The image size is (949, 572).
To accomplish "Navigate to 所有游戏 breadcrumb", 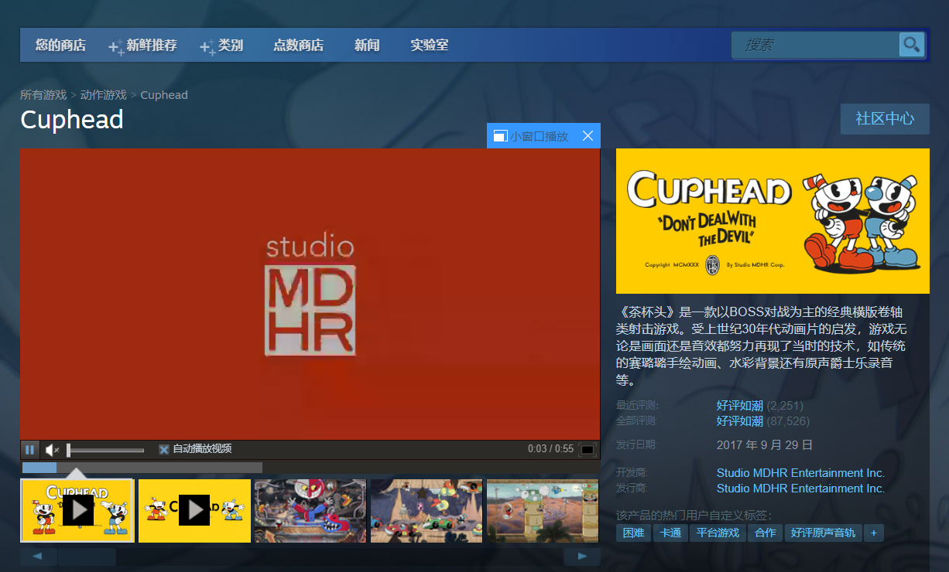I will tap(43, 95).
